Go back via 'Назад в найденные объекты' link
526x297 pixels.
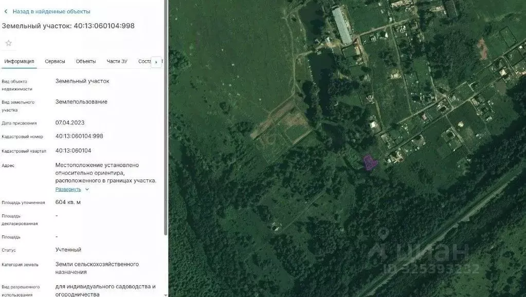point(51,11)
